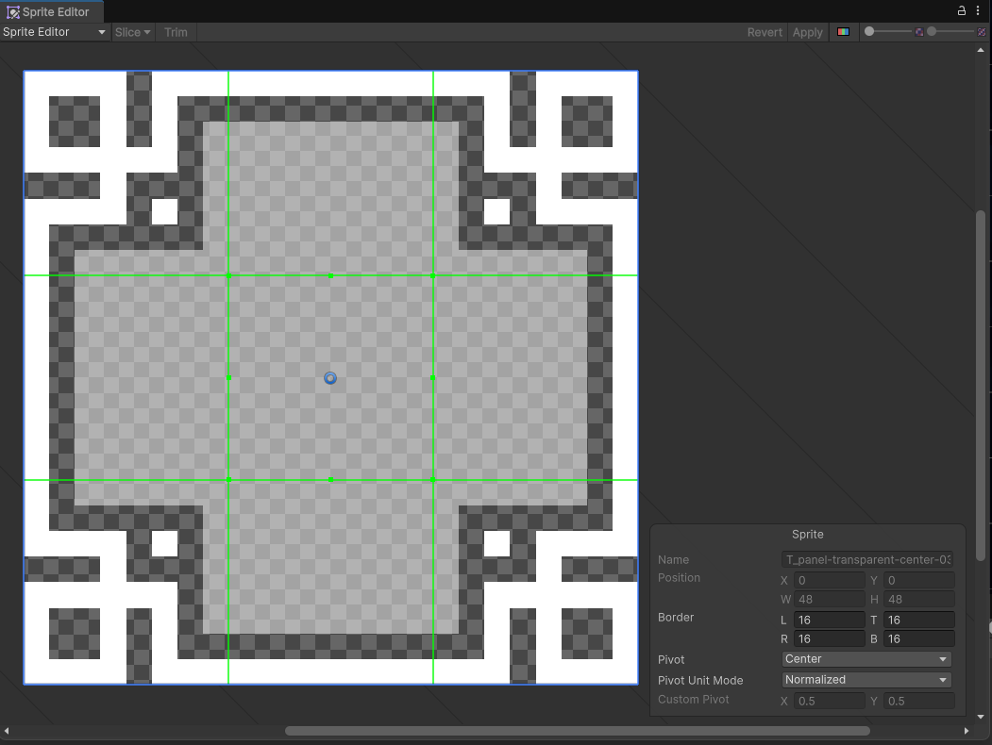Open the Sprite Editor mode dropdown
The width and height of the screenshot is (992, 745).
click(54, 31)
